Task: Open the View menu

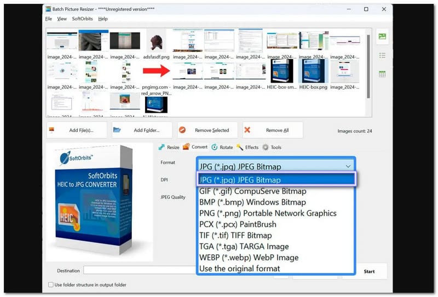Action: [x=62, y=19]
